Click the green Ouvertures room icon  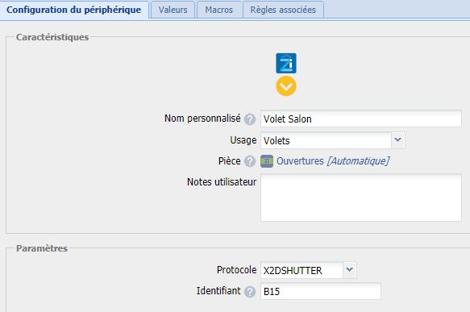tap(267, 161)
